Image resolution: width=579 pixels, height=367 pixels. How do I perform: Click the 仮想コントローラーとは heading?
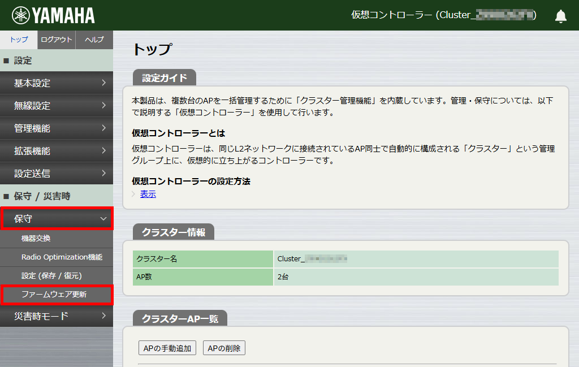coord(178,133)
